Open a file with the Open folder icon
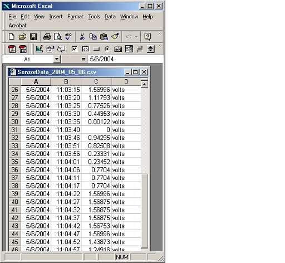 click(22, 37)
